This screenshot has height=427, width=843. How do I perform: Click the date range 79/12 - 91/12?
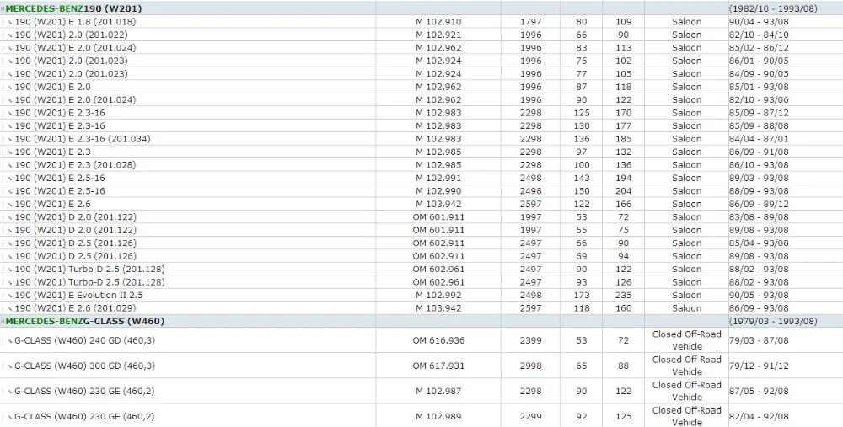click(x=759, y=366)
